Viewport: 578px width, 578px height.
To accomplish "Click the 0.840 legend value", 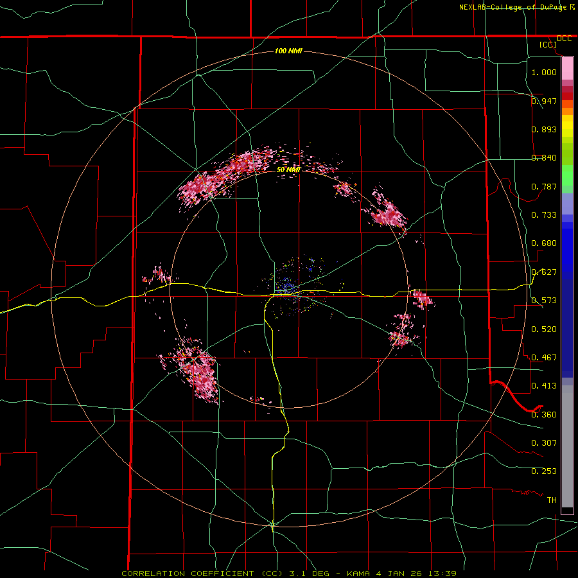I will [x=544, y=158].
